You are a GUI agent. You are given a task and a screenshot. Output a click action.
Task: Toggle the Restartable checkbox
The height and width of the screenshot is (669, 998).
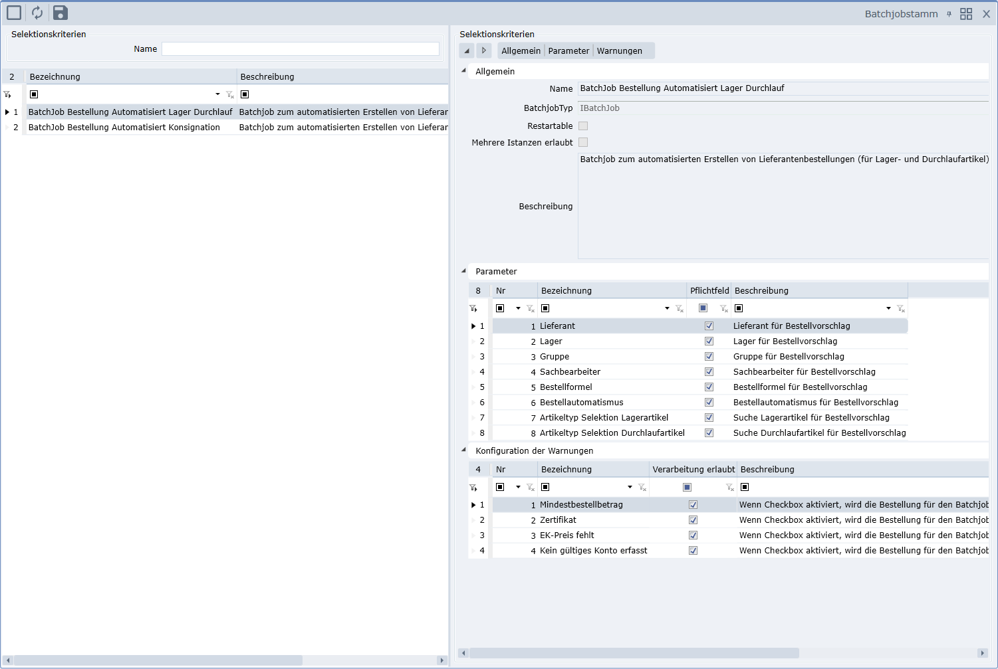[583, 126]
